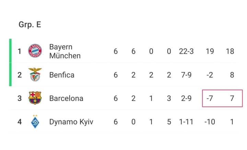Click Benfica's 7-9 goals record
The height and width of the screenshot is (150, 247).
point(186,75)
